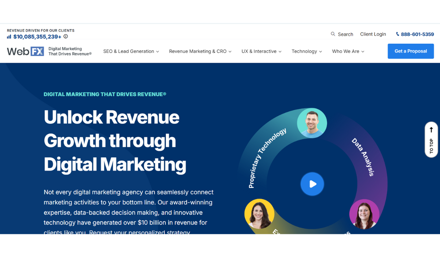The width and height of the screenshot is (440, 257).
Task: Click the $10,085,355,239+ revenue figure
Action: (37, 37)
